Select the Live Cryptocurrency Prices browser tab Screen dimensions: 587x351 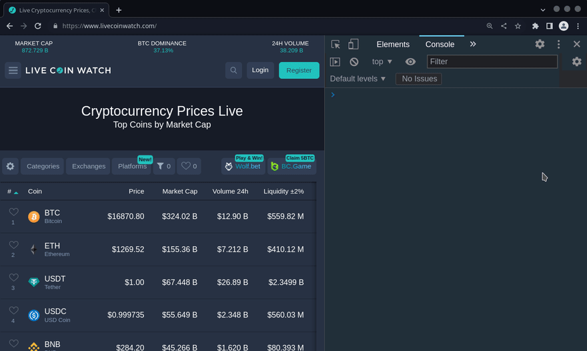point(56,10)
